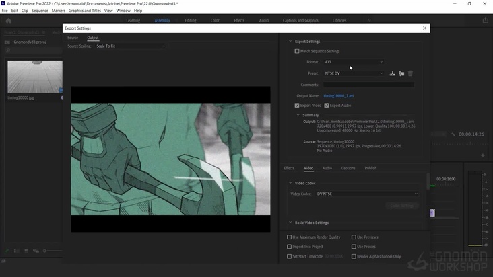Open the Audio tab in export panel

pyautogui.click(x=327, y=168)
